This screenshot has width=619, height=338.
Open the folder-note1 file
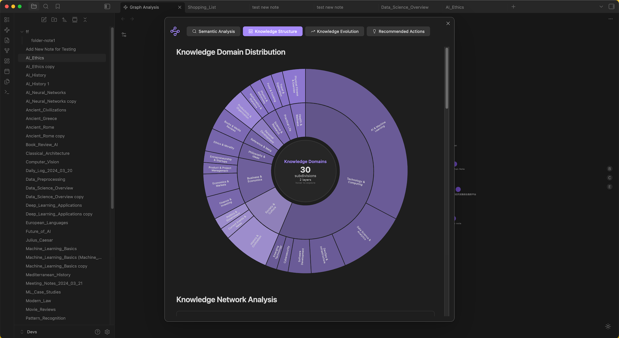(43, 40)
